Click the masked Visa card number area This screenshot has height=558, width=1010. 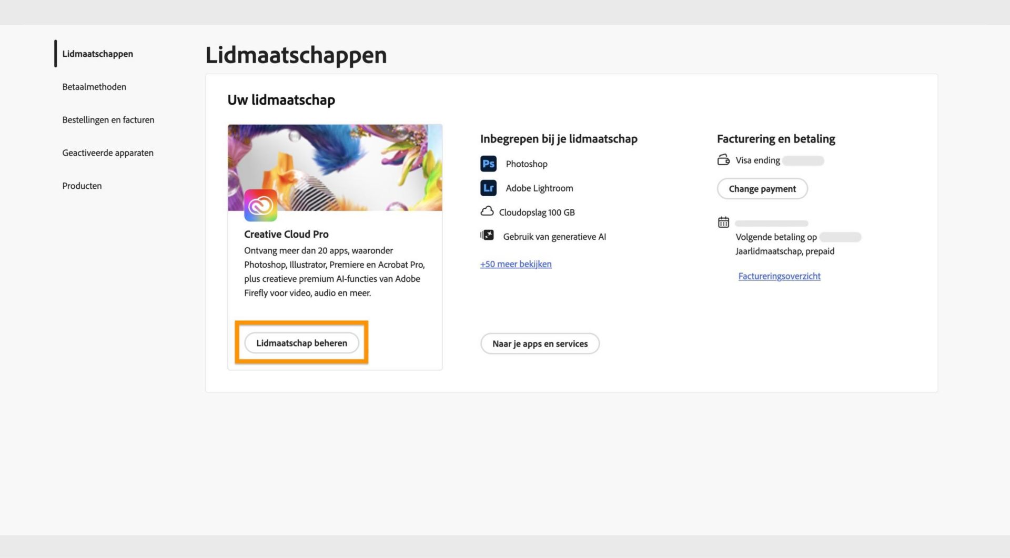[x=804, y=160]
